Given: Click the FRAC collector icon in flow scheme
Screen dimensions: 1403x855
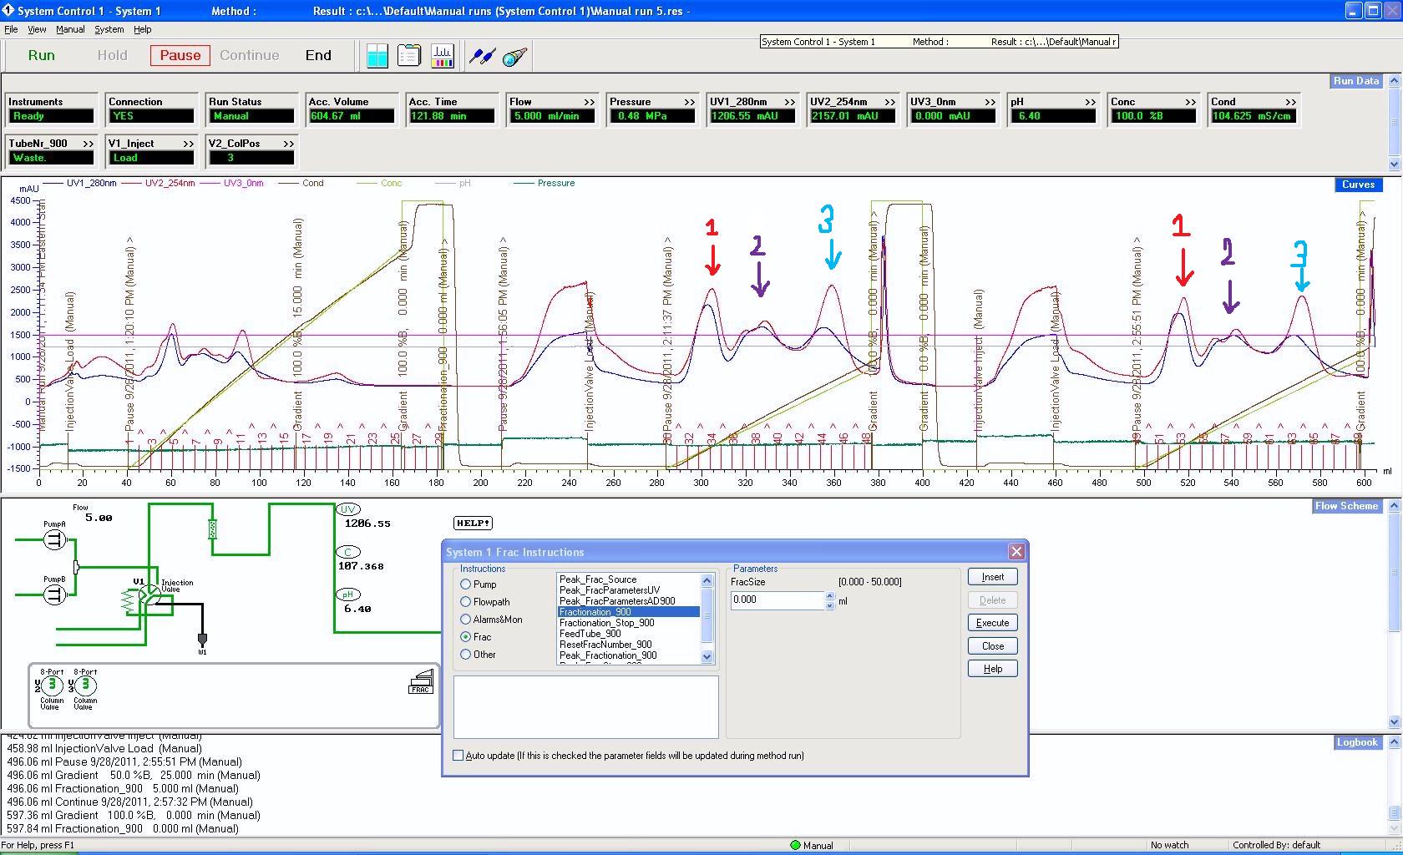Looking at the screenshot, I should click(x=421, y=682).
